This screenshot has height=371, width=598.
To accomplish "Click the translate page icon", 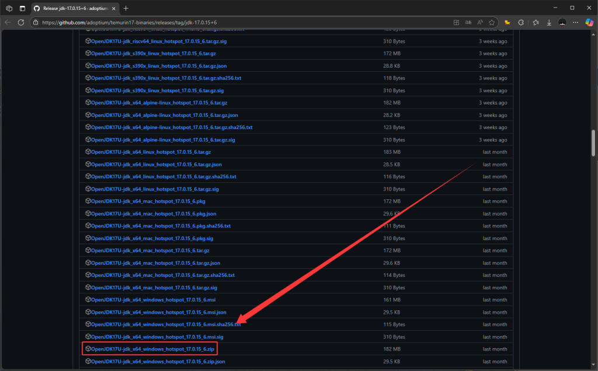I will pyautogui.click(x=468, y=23).
